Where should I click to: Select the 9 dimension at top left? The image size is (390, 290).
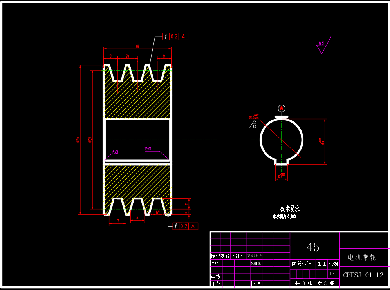[x=110, y=56]
